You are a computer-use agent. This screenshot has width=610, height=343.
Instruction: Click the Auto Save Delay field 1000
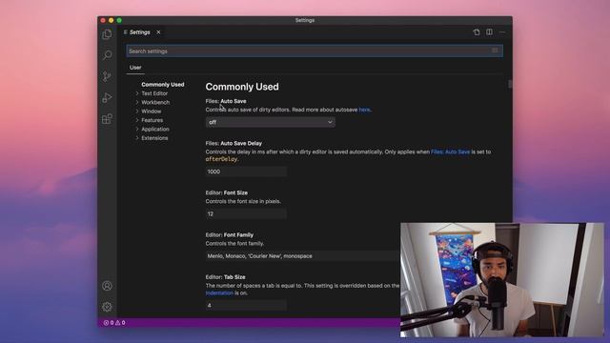(x=246, y=171)
